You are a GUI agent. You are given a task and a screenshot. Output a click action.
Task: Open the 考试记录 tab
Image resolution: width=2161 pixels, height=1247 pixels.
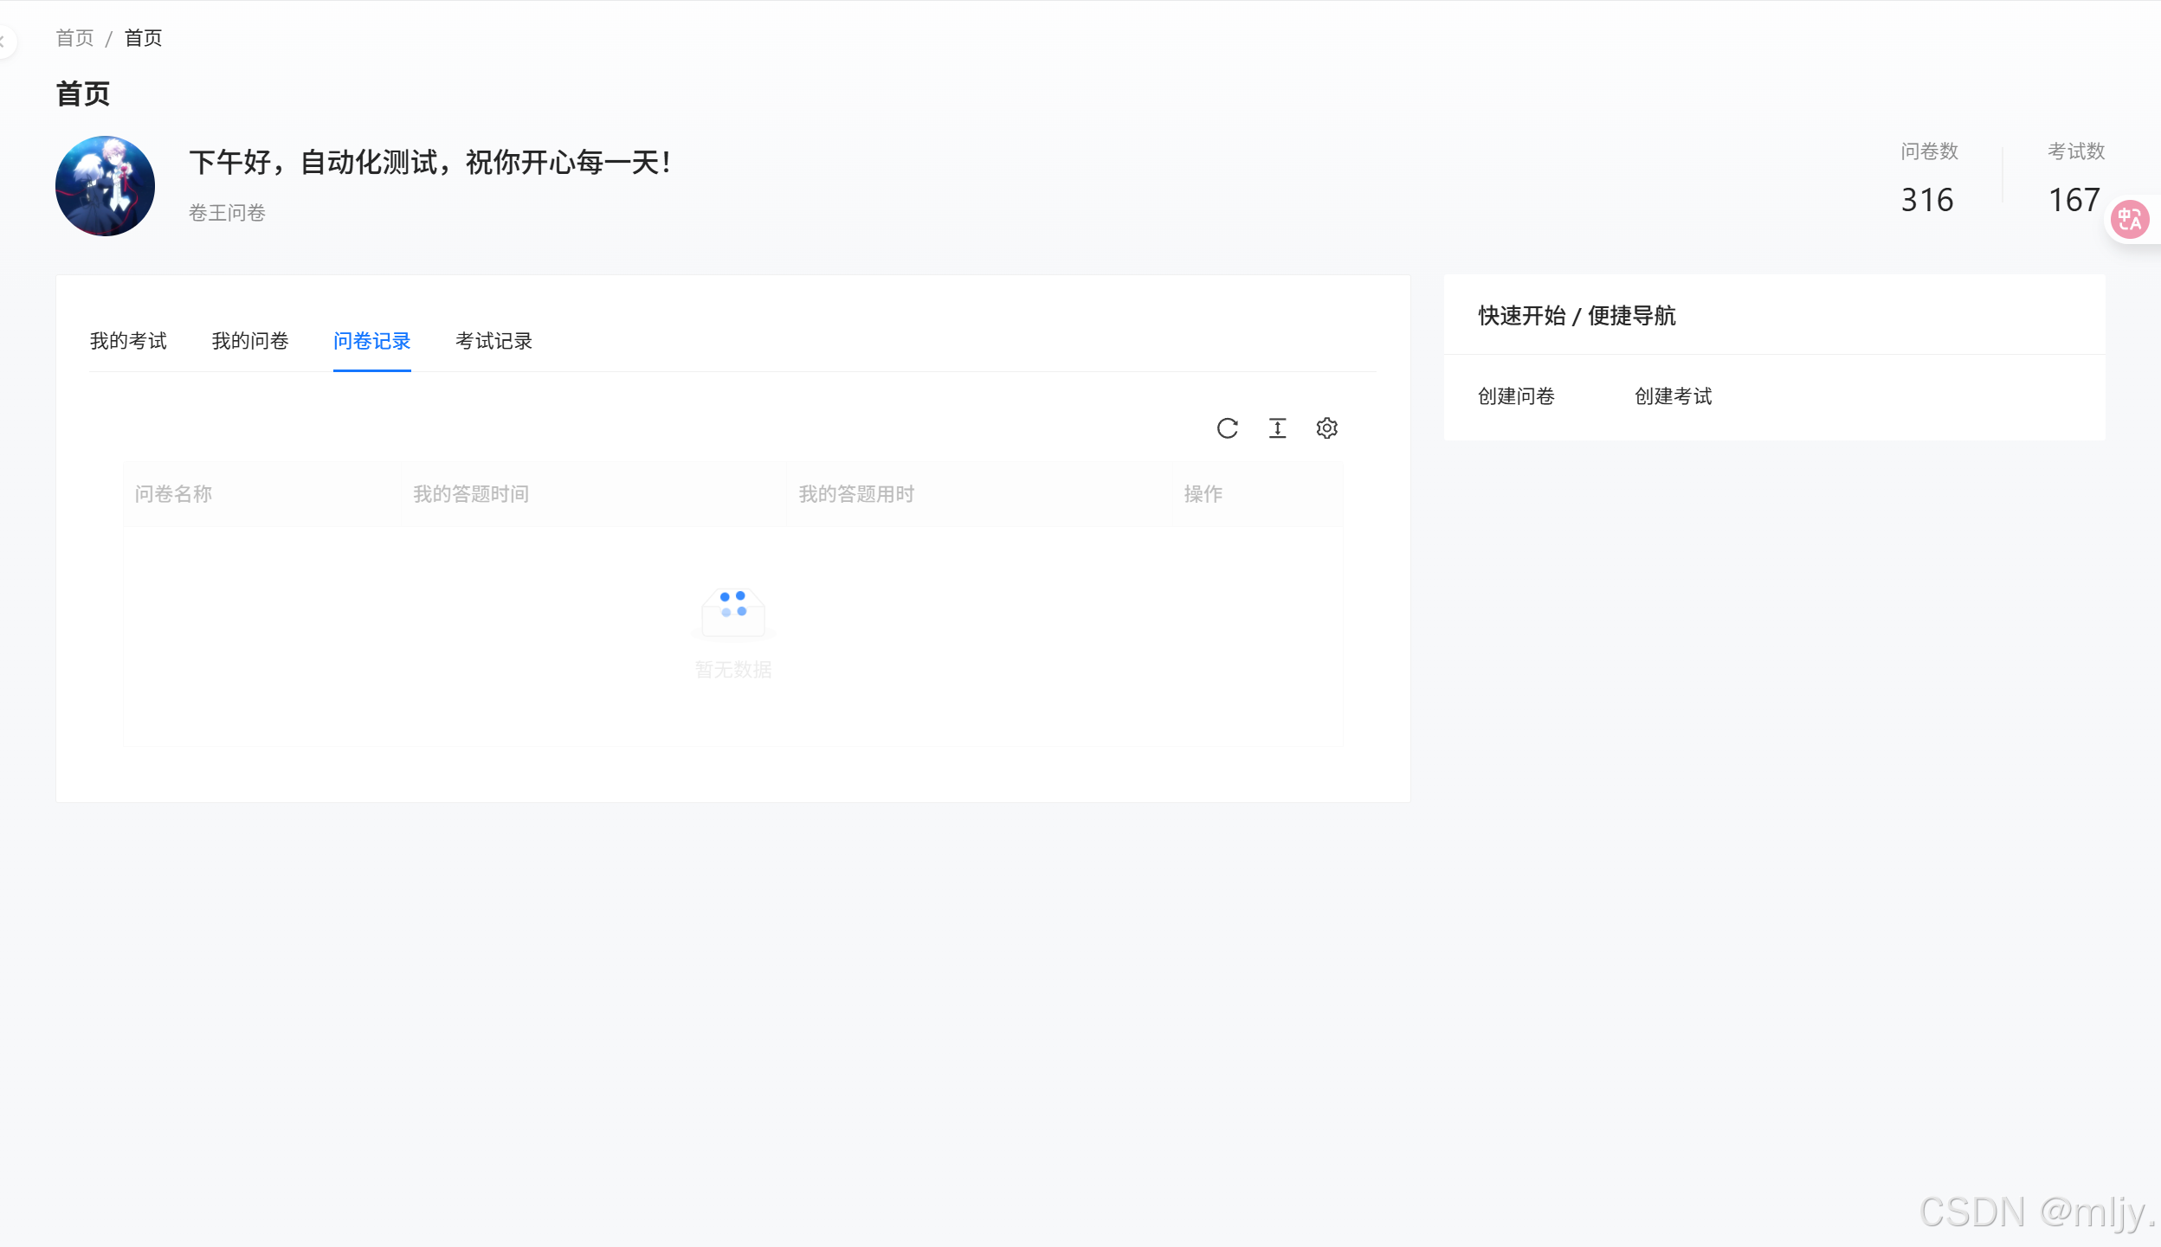pos(493,341)
